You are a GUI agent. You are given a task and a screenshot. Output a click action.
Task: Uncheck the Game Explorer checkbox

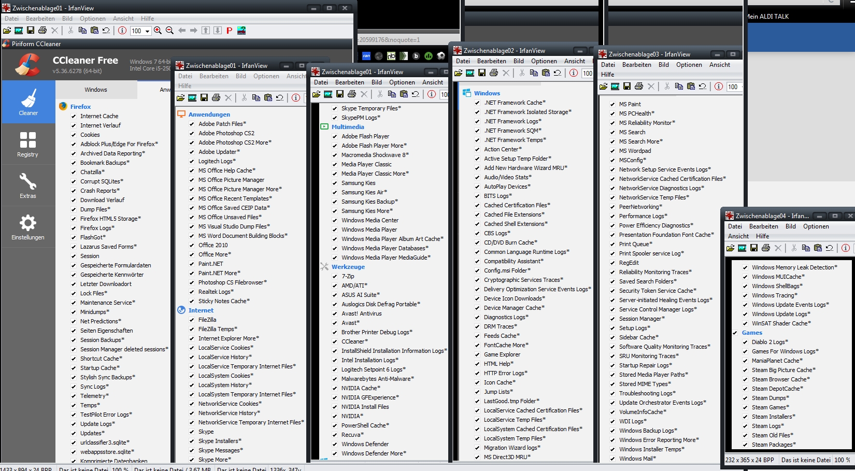click(x=477, y=354)
